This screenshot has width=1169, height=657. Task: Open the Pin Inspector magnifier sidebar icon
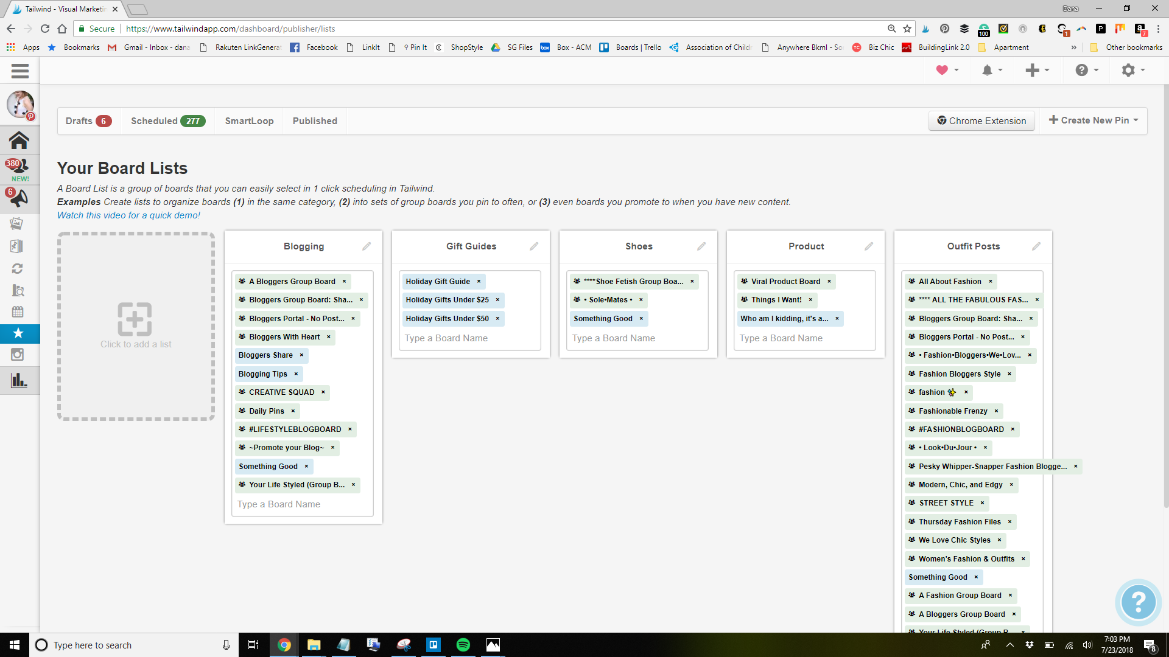tap(18, 290)
